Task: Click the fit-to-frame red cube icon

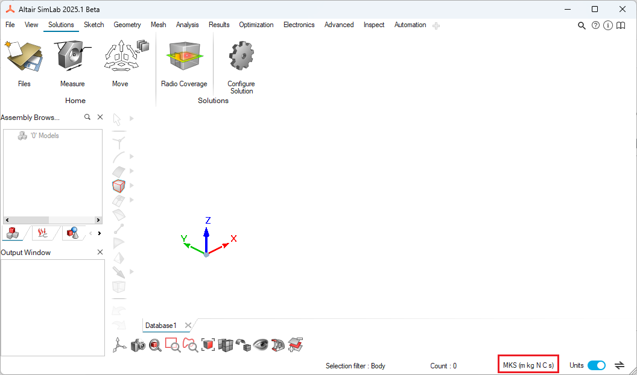Action: tap(208, 345)
